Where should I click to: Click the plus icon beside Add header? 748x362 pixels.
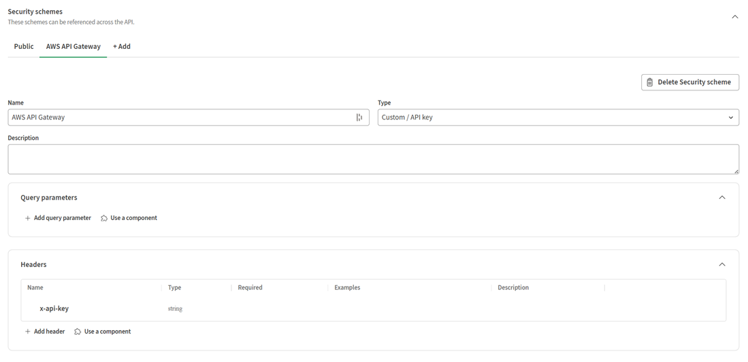28,331
